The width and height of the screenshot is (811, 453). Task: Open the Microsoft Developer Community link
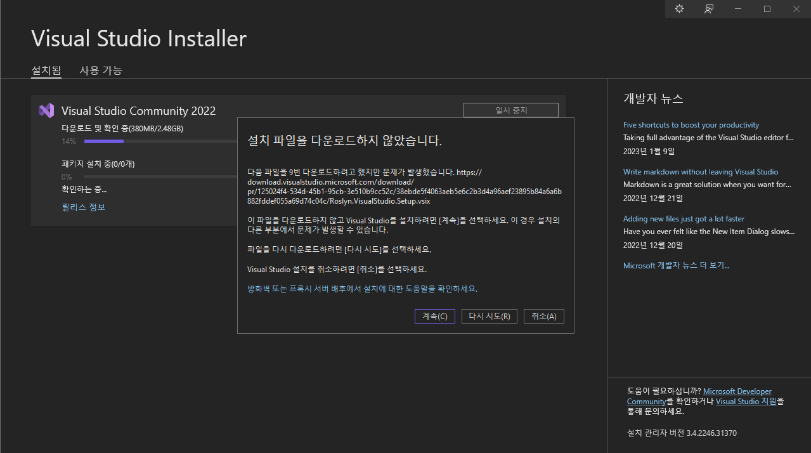(x=699, y=397)
